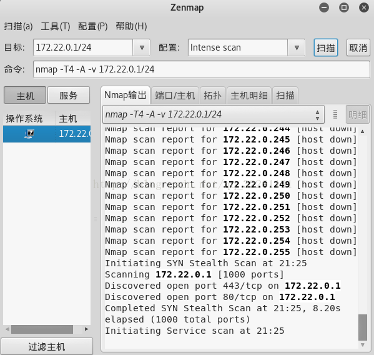This screenshot has width=374, height=355.
Task: Click 'Initiating SYN Stealth Scan' line
Action: [206, 263]
